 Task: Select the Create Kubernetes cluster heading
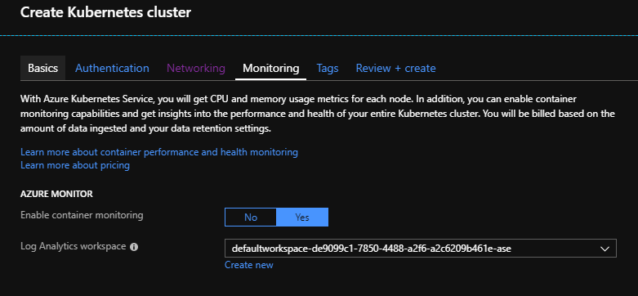[x=105, y=12]
